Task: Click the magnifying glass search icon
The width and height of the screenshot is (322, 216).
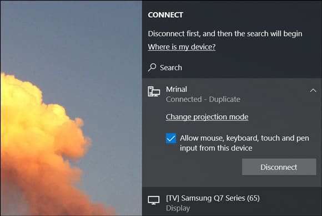Action: [152, 67]
